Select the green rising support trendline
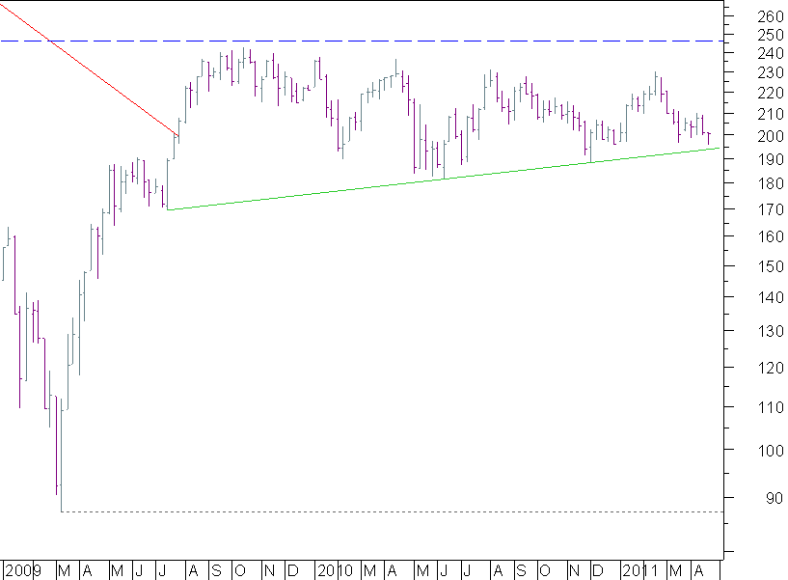 (x=443, y=179)
